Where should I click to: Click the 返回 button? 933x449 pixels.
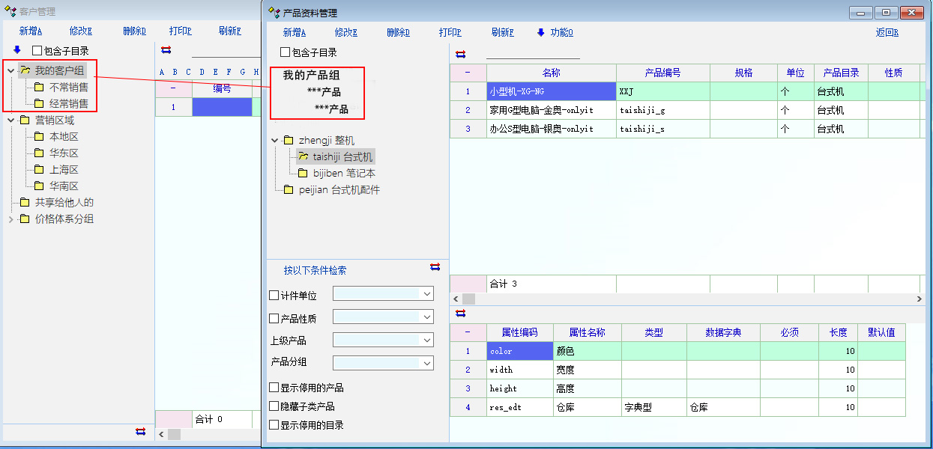[887, 32]
